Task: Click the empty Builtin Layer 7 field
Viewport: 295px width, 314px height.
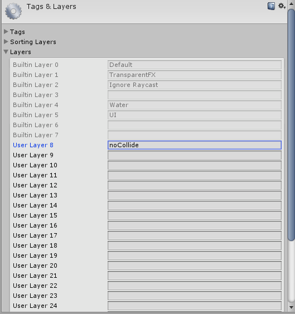Action: click(x=195, y=135)
